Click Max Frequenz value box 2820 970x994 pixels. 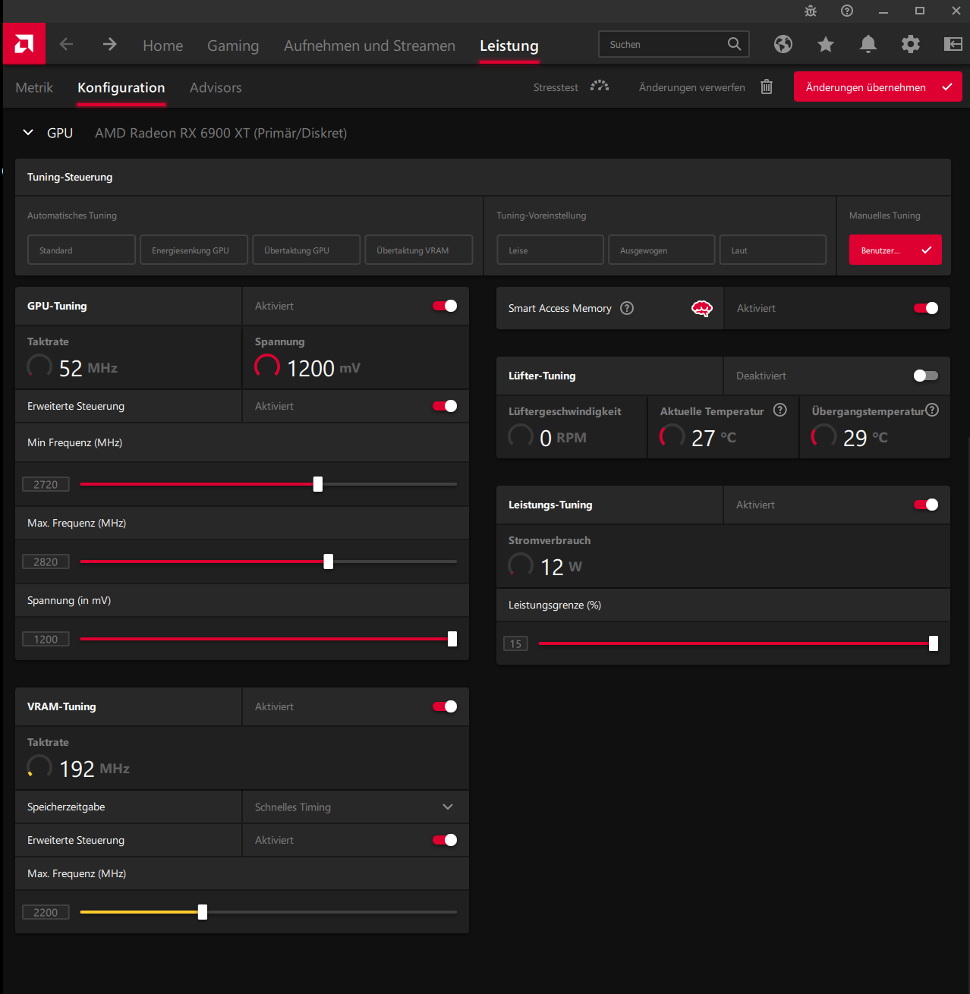pyautogui.click(x=46, y=561)
